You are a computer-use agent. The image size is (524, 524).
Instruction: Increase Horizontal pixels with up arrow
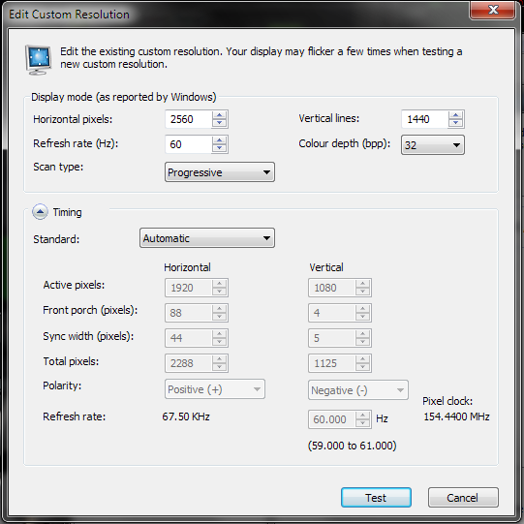coord(220,115)
